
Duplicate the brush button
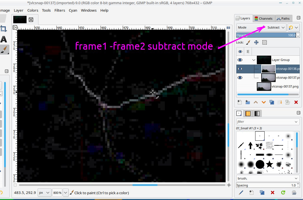point(262,193)
